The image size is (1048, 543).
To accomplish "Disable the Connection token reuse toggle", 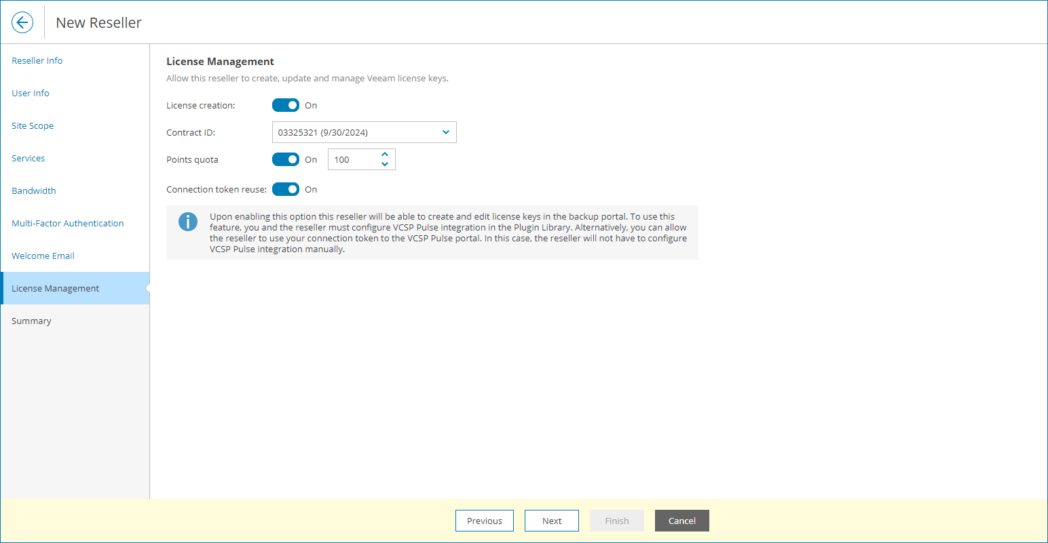I will coord(286,189).
